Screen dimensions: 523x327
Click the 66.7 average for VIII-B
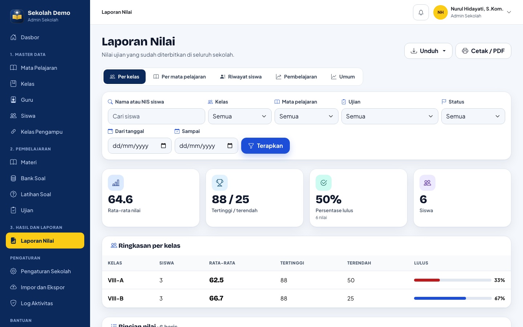(x=216, y=298)
